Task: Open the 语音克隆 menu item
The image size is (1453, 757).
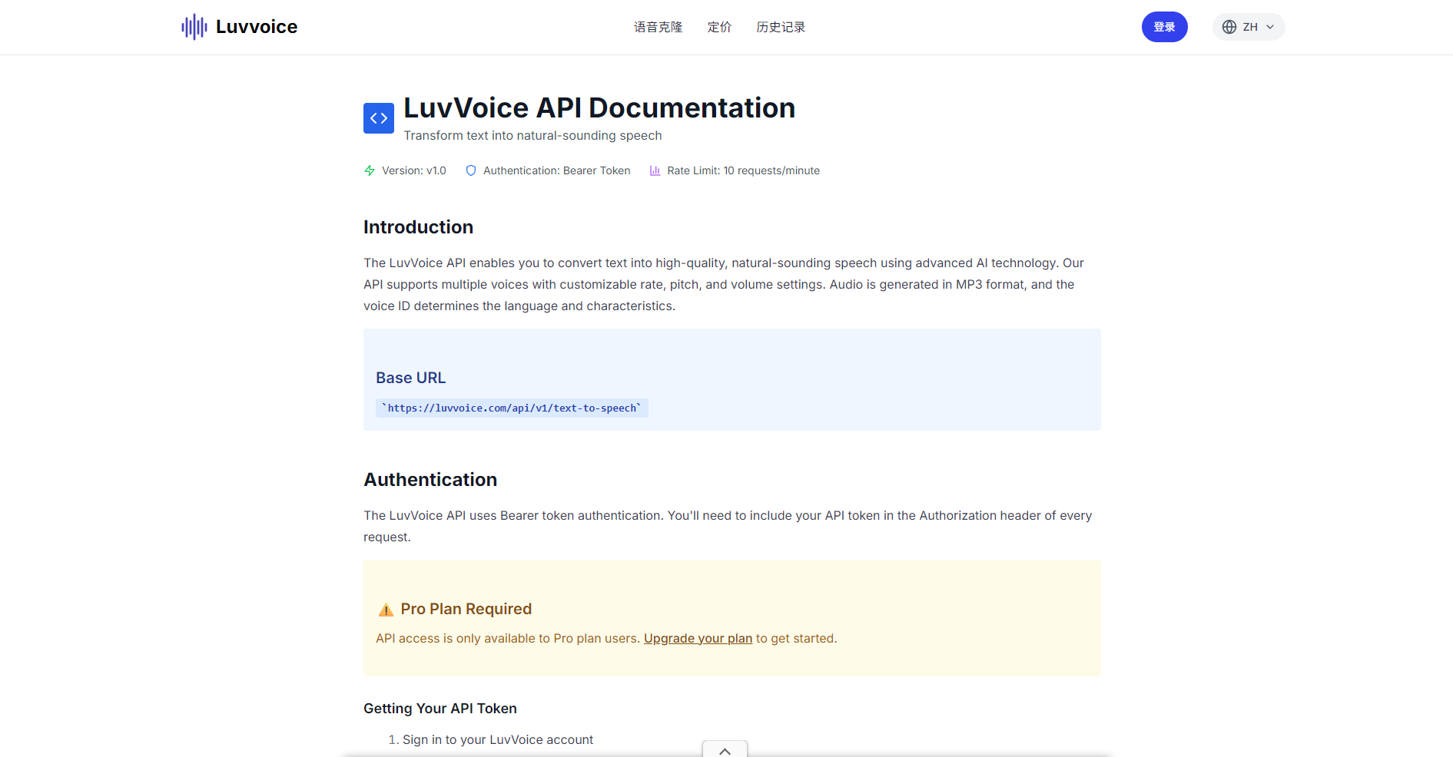Action: [658, 27]
